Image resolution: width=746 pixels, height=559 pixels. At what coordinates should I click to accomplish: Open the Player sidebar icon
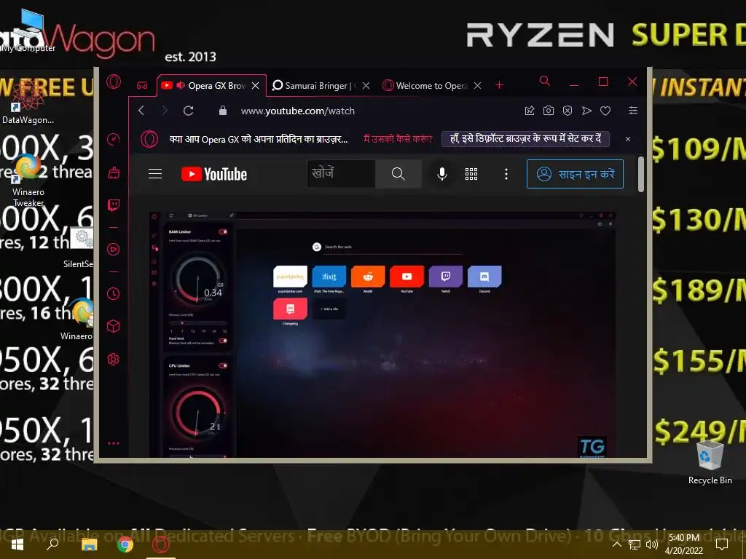point(113,249)
